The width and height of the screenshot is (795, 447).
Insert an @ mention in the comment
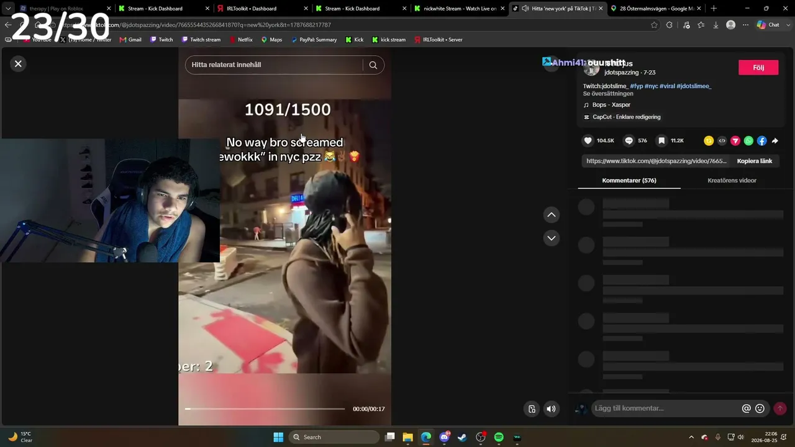tap(747, 409)
